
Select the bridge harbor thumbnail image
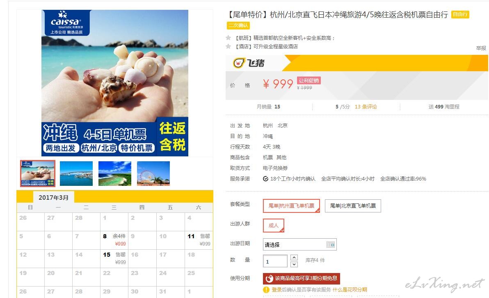click(x=76, y=173)
